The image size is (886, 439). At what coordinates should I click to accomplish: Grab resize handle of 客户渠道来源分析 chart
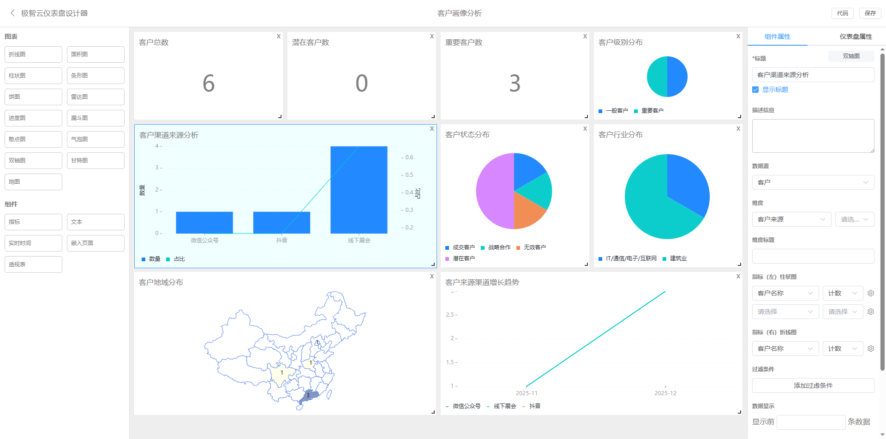point(433,265)
